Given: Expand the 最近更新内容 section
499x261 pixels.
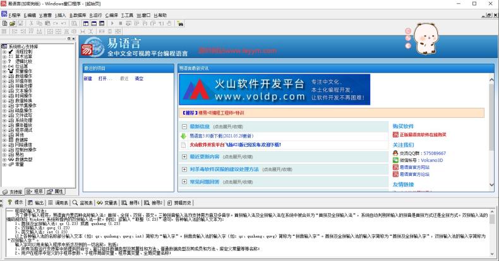Looking at the screenshot, I should pos(184,156).
